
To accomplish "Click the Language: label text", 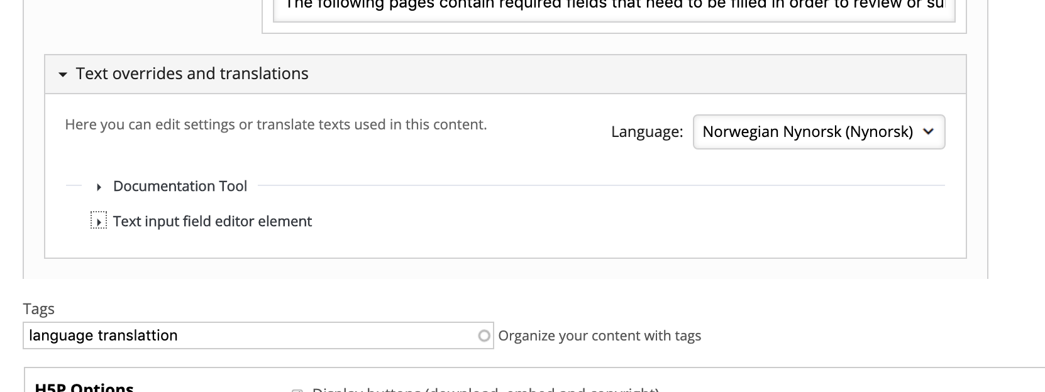I will (647, 132).
